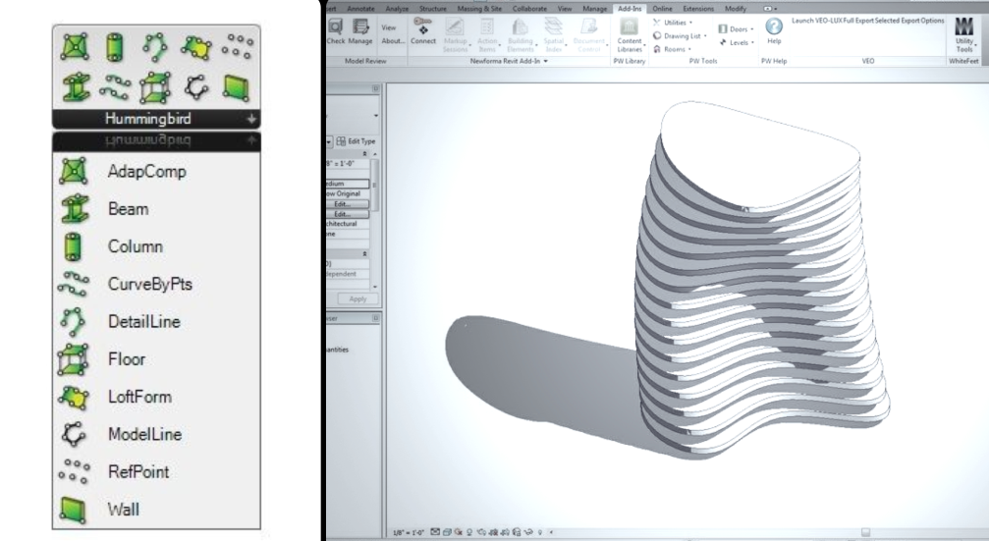Expand the Utilities dropdown in PW Tools

tap(673, 22)
